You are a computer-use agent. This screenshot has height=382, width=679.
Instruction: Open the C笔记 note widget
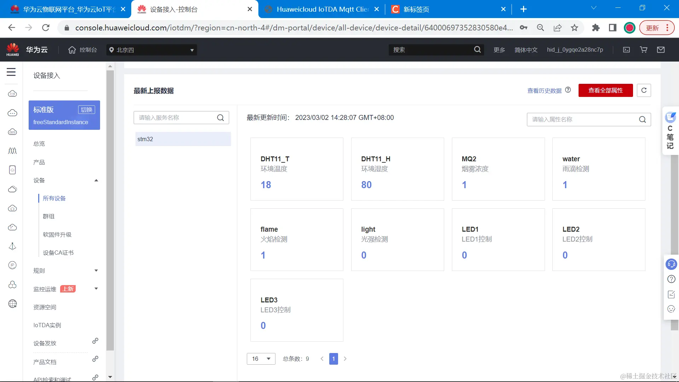tap(670, 131)
